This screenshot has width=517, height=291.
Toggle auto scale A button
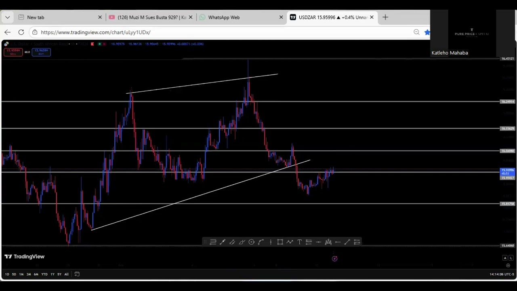pos(505,258)
